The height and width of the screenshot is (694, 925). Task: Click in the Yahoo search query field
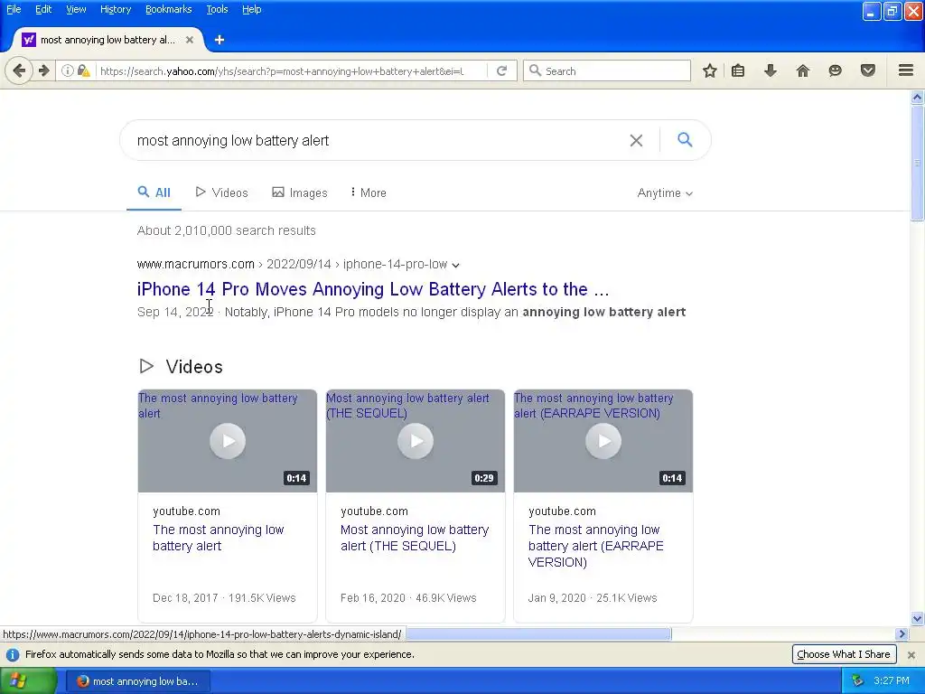378,140
